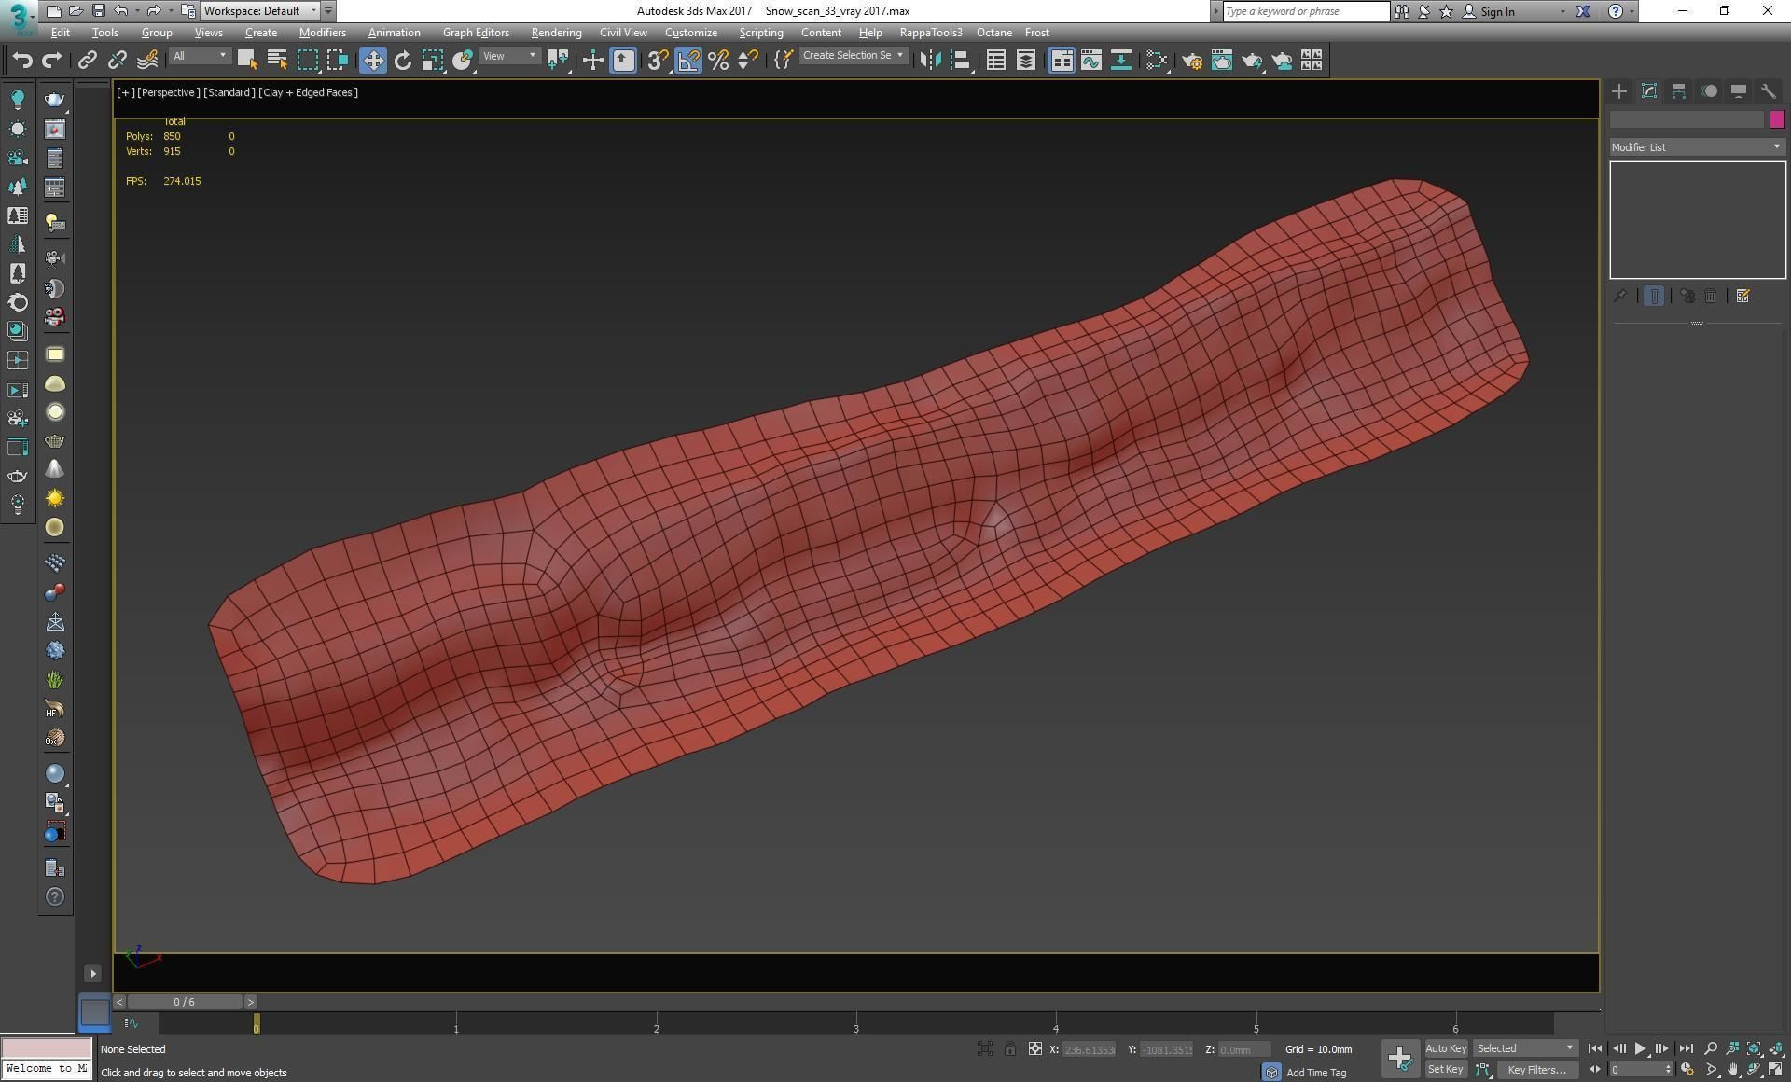The height and width of the screenshot is (1082, 1791).
Task: Click the Undo arrow icon
Action: point(22,61)
